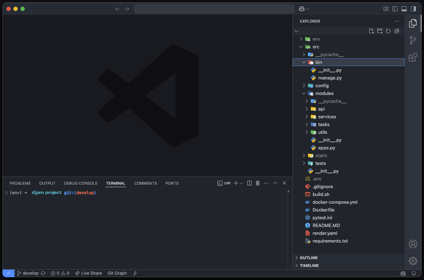424x280 pixels.
Task: Go forward with the navigation arrow
Action: (127, 9)
